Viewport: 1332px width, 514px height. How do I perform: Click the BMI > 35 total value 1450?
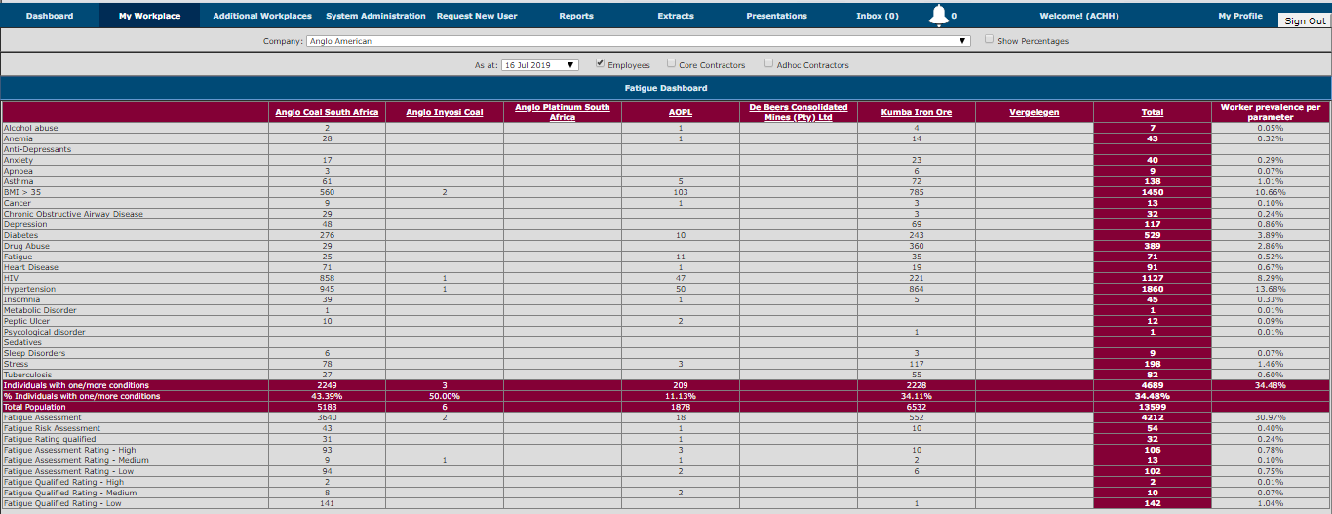click(x=1153, y=192)
